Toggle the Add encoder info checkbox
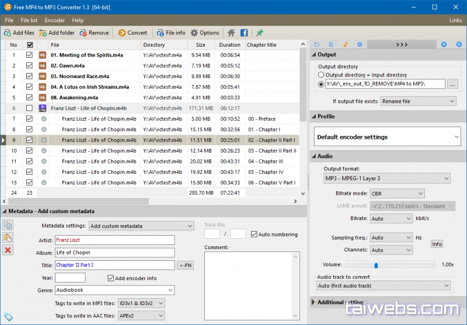The height and width of the screenshot is (325, 467). pyautogui.click(x=111, y=278)
